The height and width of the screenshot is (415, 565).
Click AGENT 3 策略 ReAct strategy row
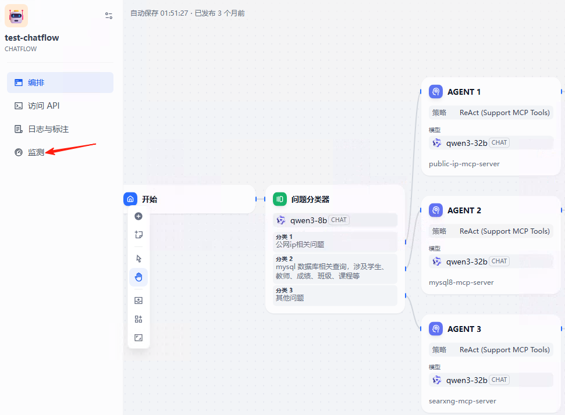(x=491, y=349)
